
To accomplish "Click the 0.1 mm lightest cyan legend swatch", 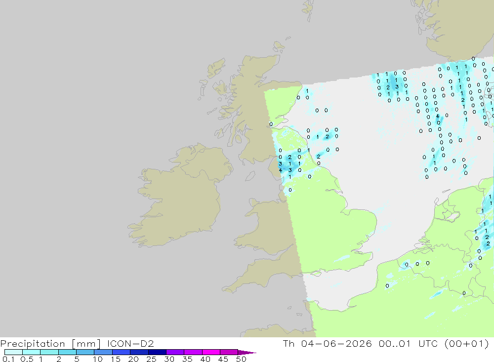I will click(13, 352).
